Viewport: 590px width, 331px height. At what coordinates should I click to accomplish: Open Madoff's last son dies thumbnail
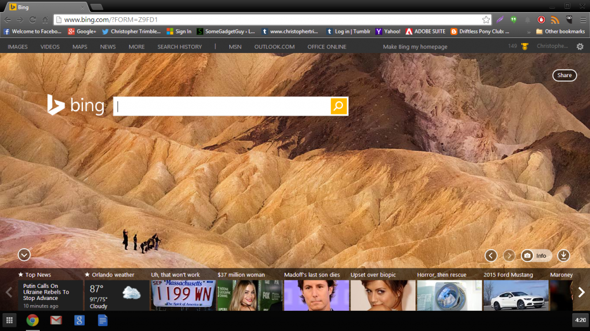tap(316, 295)
